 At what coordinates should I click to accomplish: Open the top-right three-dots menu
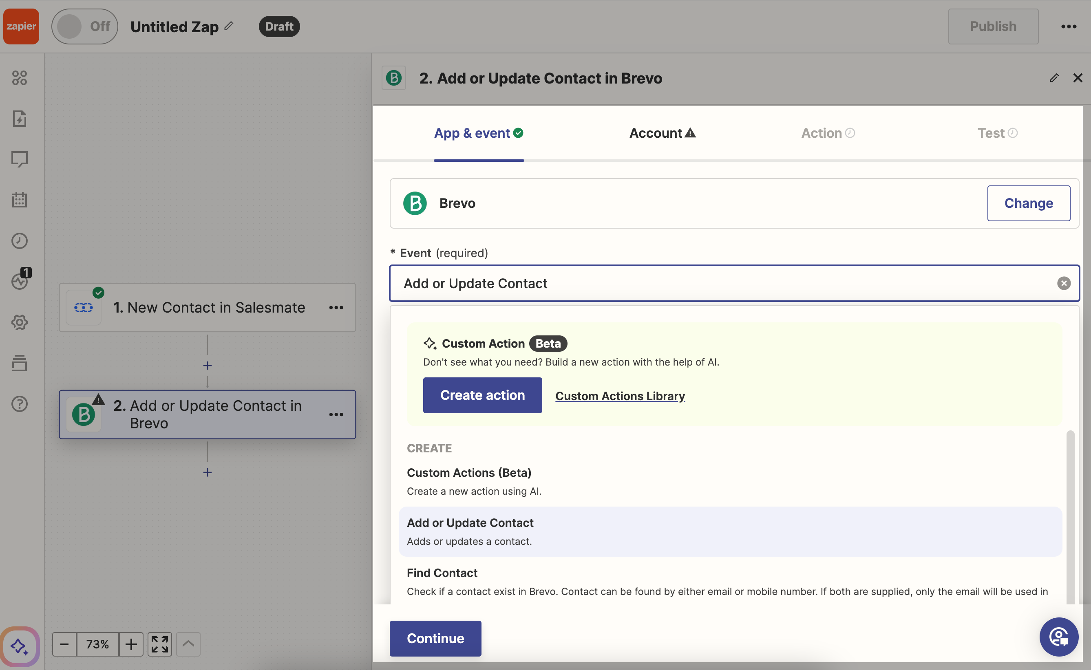point(1069,26)
